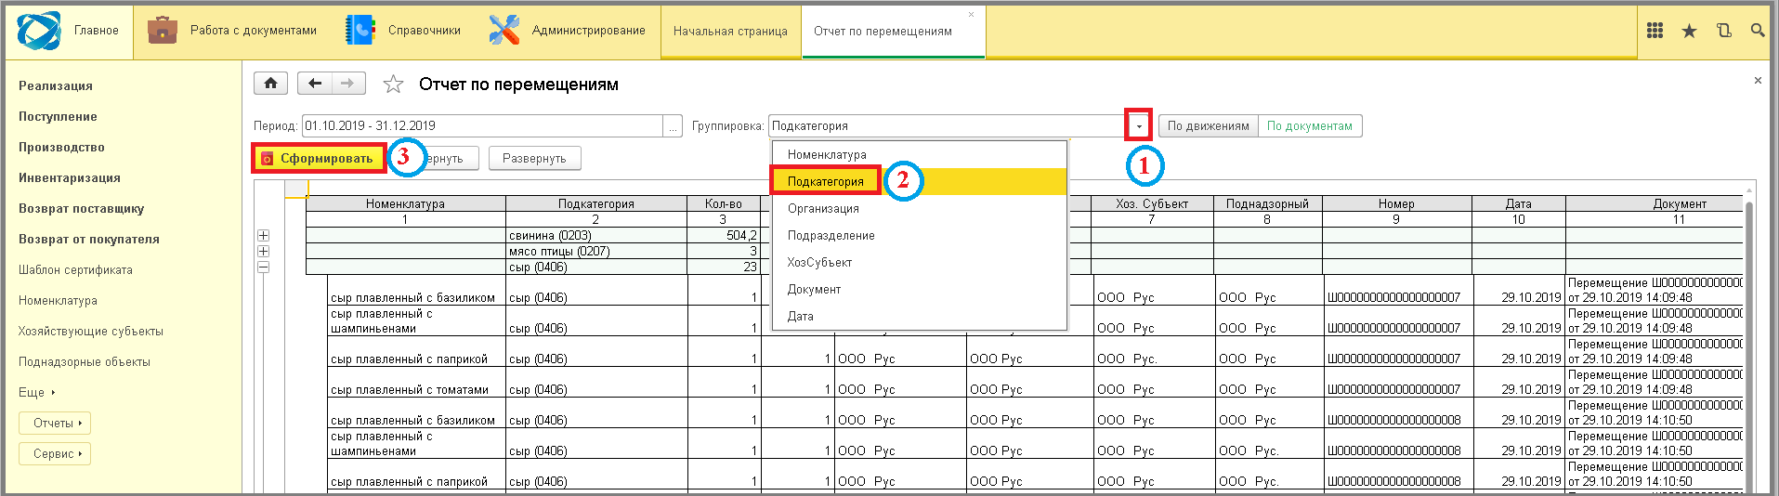Open Хозяйствующие субъекты in sidebar
This screenshot has height=496, width=1779.
click(91, 332)
